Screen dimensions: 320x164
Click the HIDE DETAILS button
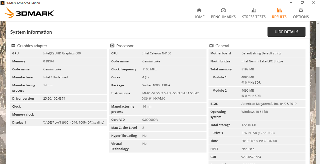coord(286,32)
